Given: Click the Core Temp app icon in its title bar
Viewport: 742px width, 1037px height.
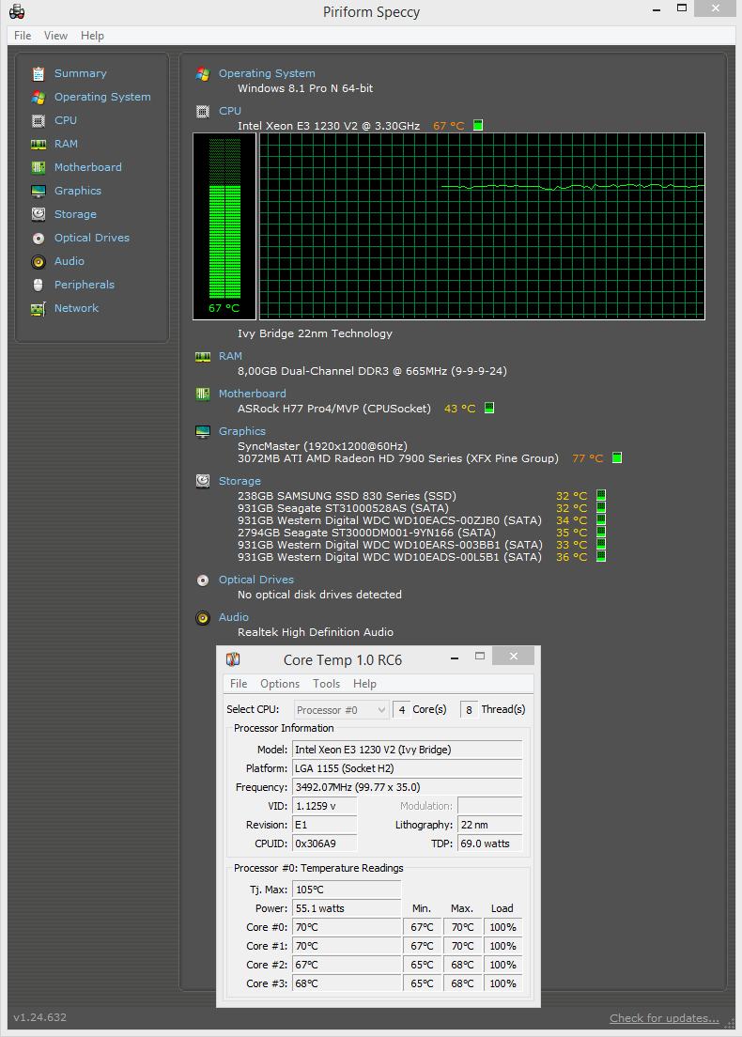Looking at the screenshot, I should tap(233, 658).
